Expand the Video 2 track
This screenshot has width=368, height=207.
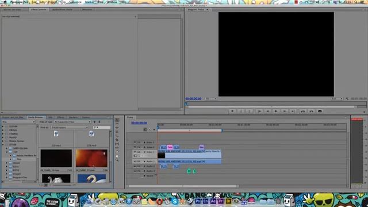[x=144, y=147]
